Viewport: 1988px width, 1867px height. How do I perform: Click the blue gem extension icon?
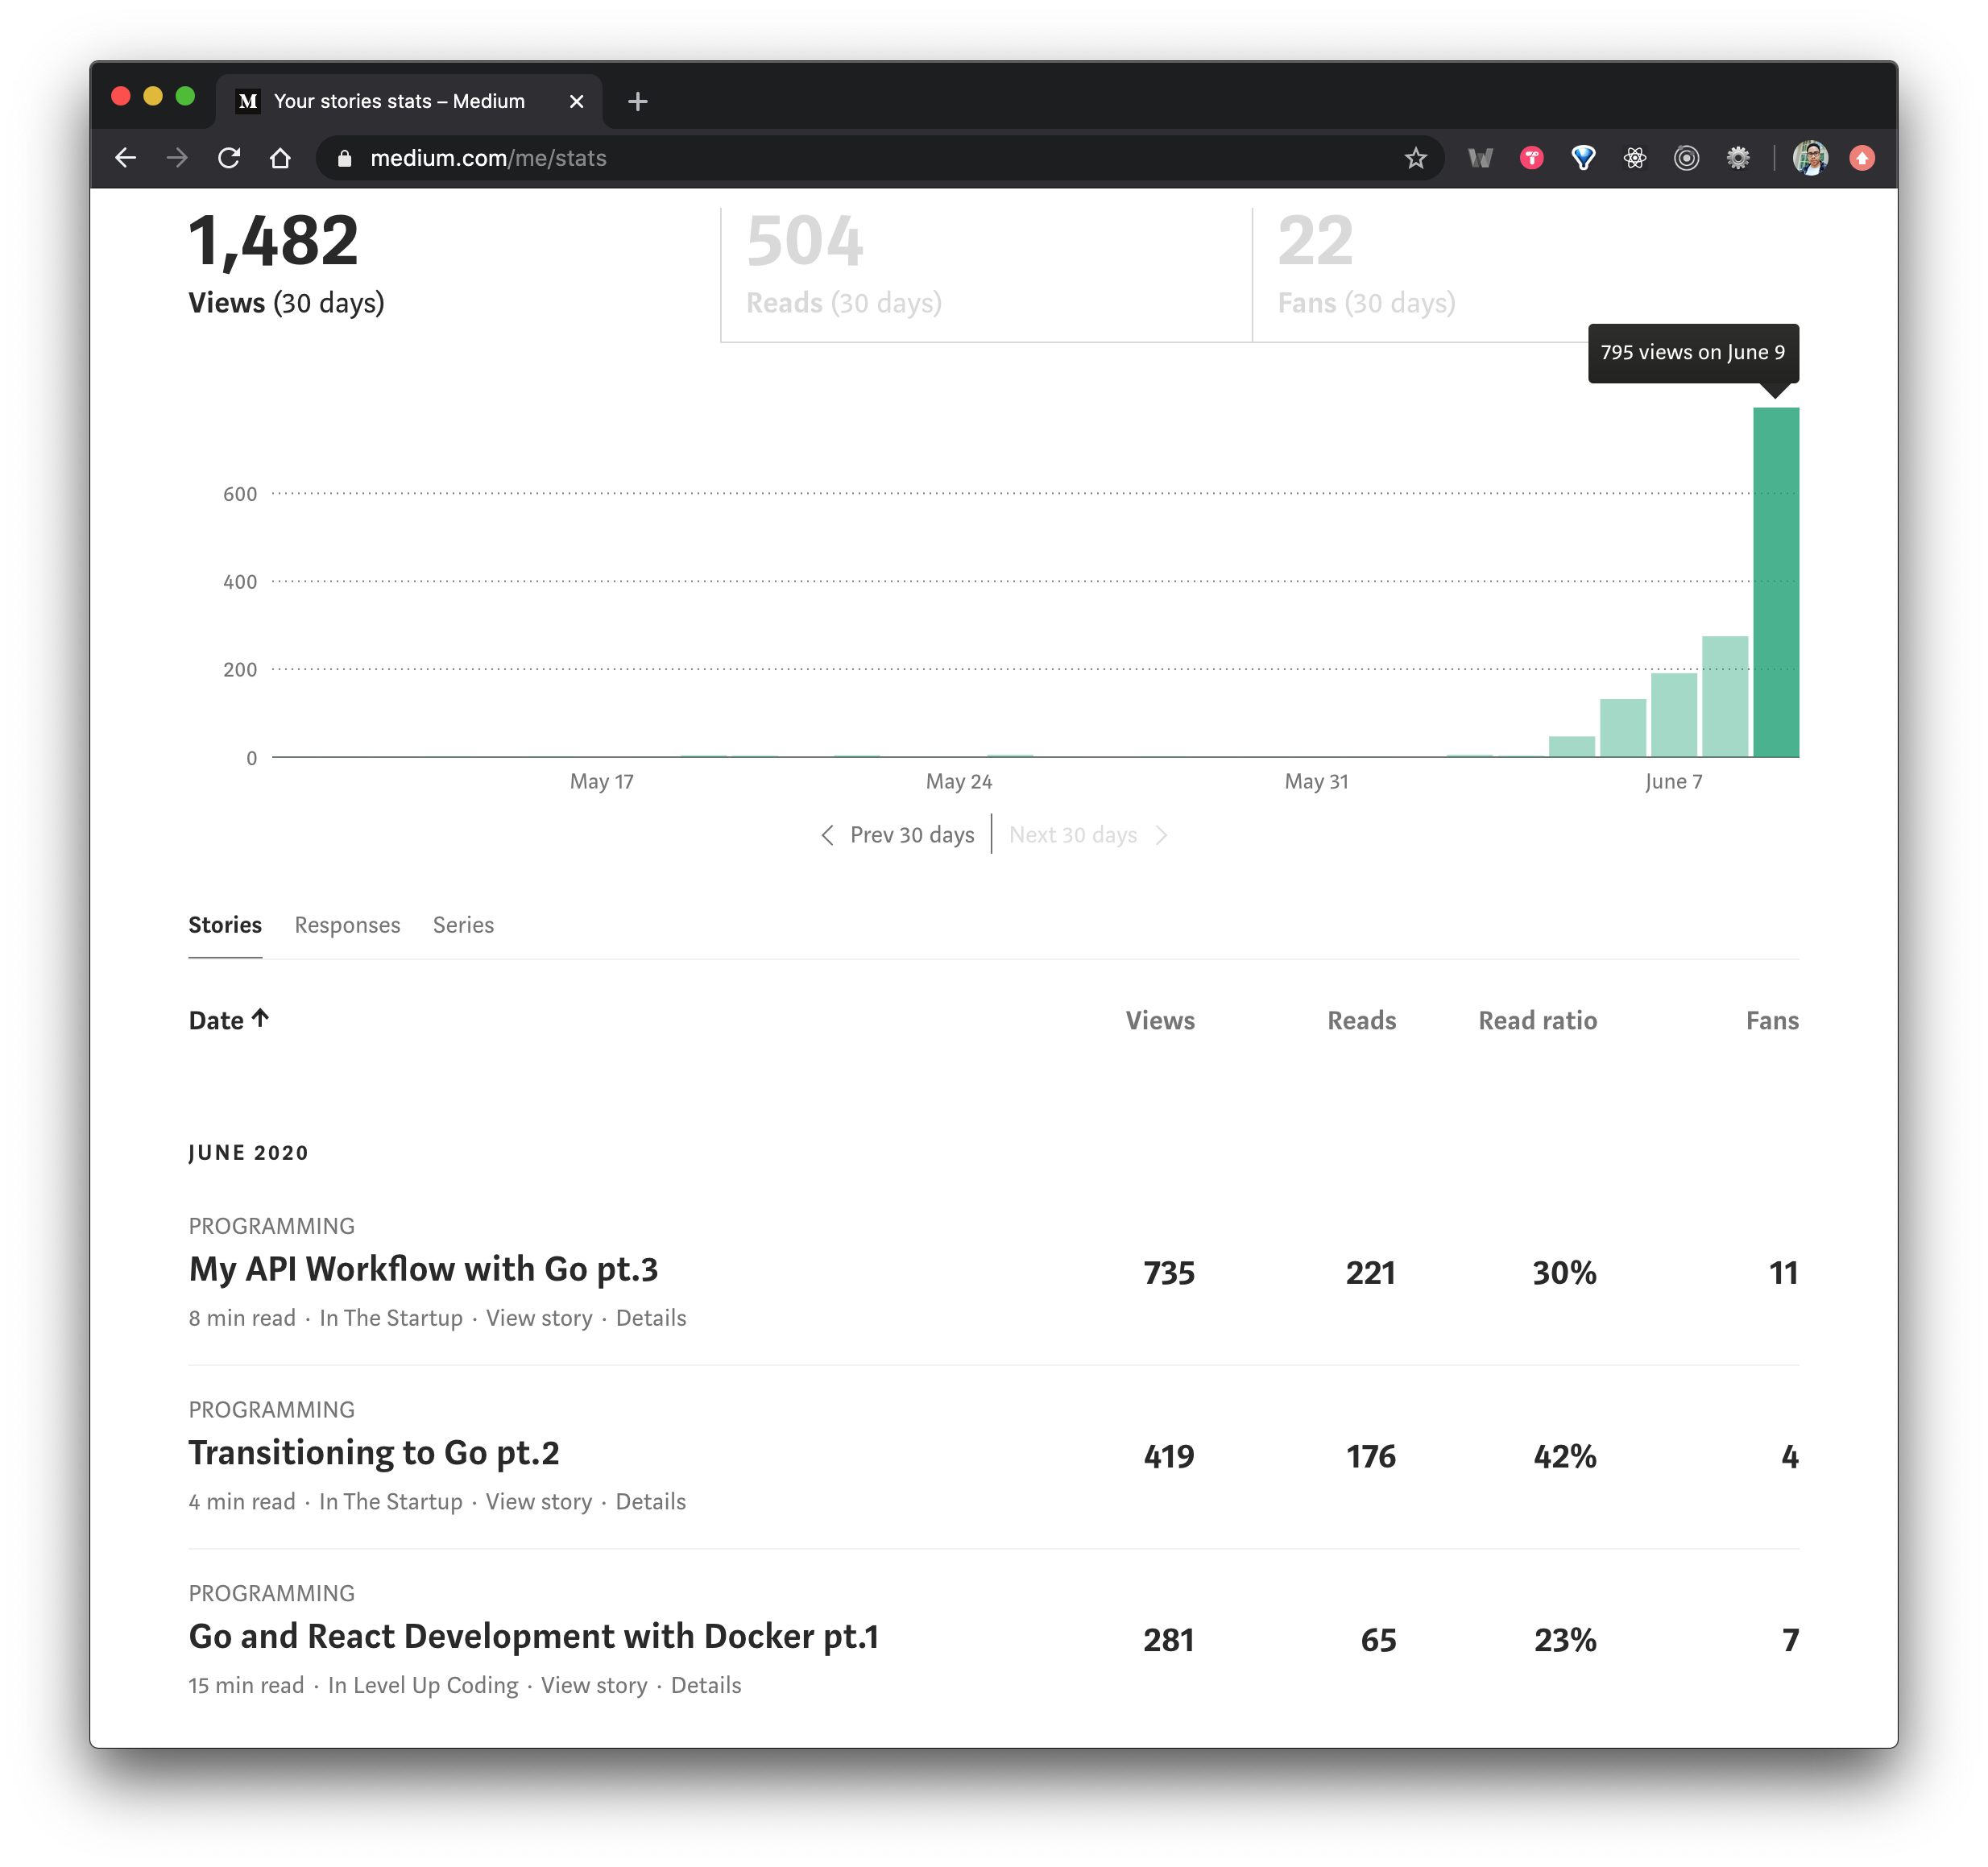coord(1582,158)
